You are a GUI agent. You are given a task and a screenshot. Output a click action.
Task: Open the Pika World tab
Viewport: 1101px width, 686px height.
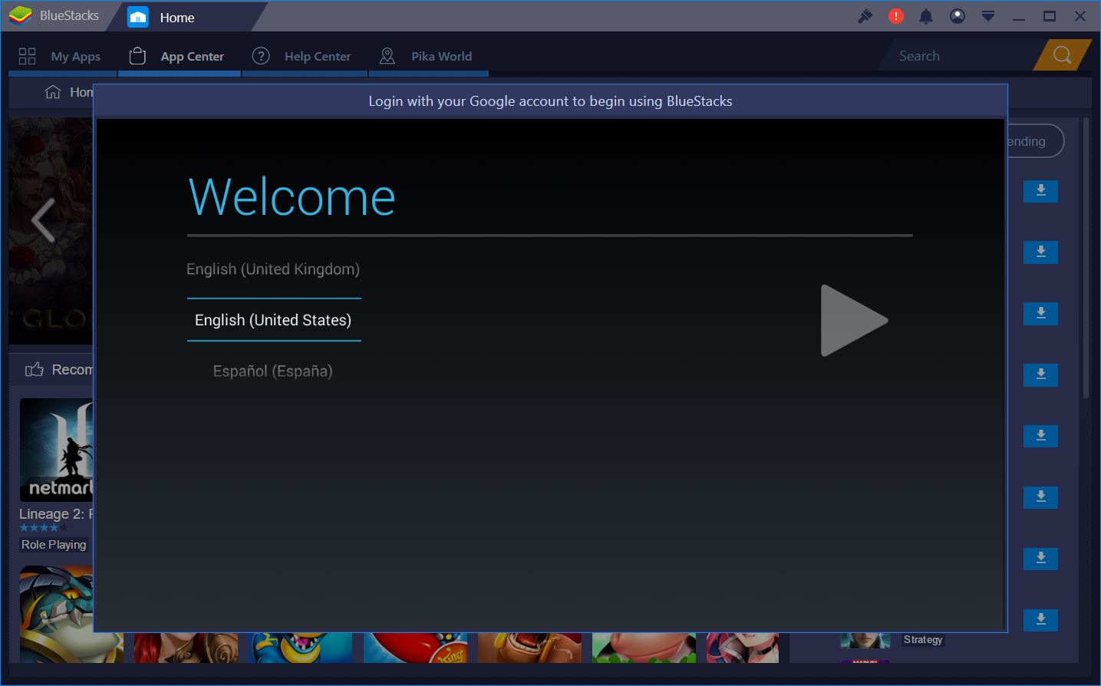point(429,56)
